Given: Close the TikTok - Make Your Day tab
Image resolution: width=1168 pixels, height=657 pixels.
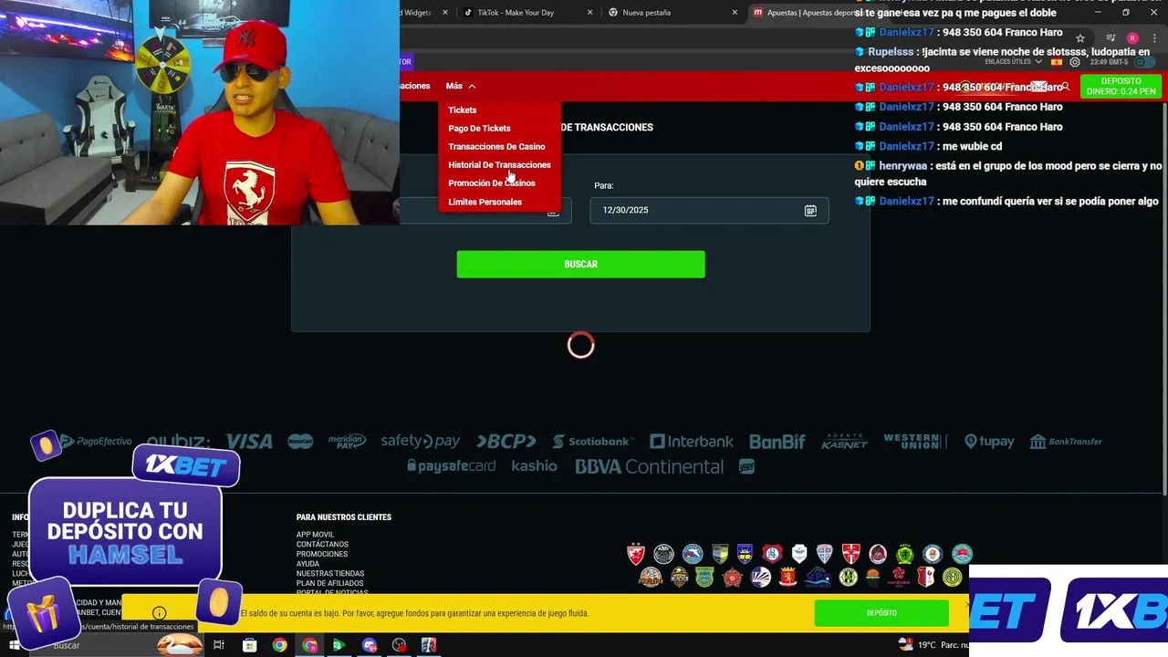Looking at the screenshot, I should [x=589, y=13].
